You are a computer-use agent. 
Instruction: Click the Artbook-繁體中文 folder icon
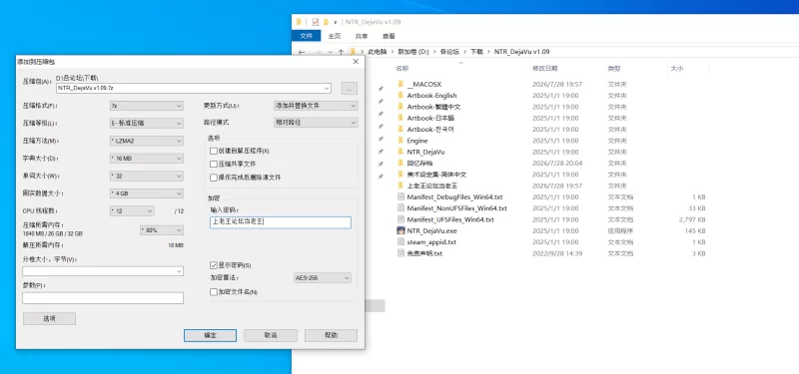[x=400, y=107]
